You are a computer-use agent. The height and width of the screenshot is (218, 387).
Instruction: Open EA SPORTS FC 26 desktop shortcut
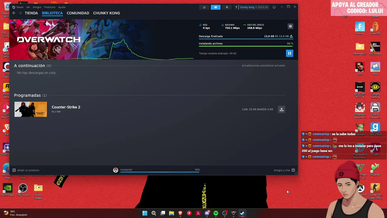360,90
